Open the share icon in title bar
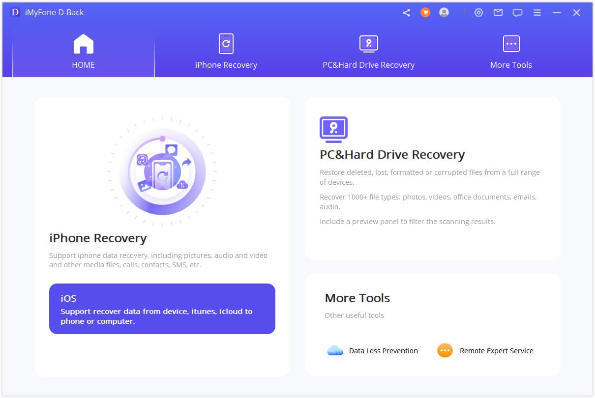Image resolution: width=595 pixels, height=398 pixels. pos(406,13)
